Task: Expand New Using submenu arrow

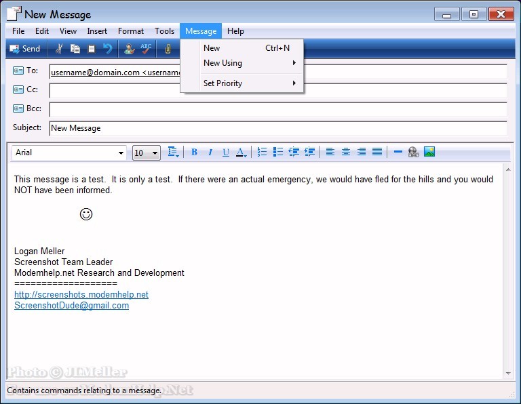Action: pos(294,63)
